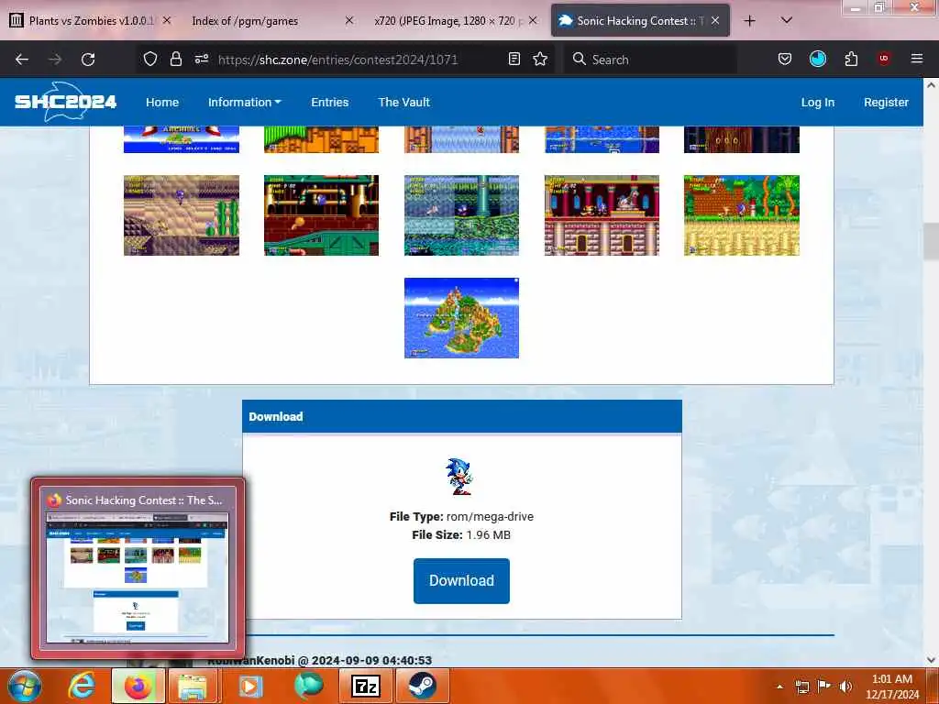Go back to the previous page

(x=22, y=60)
